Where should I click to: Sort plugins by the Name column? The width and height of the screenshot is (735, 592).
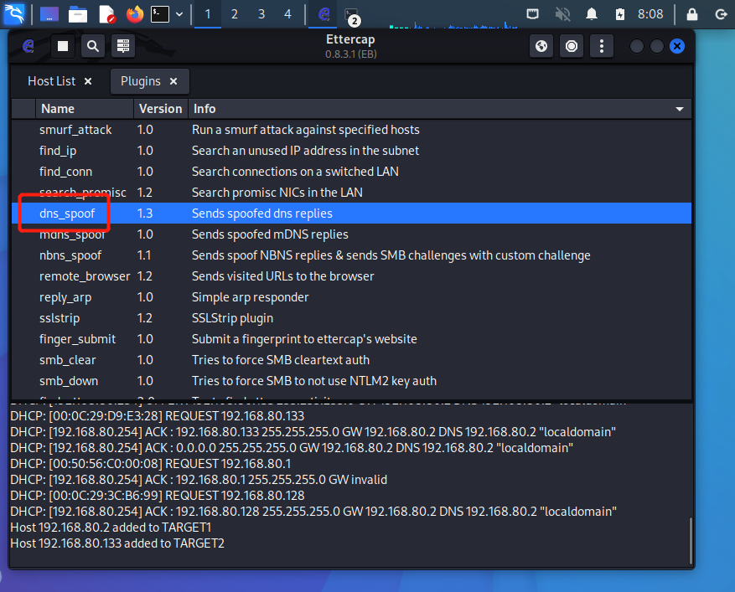pos(85,109)
